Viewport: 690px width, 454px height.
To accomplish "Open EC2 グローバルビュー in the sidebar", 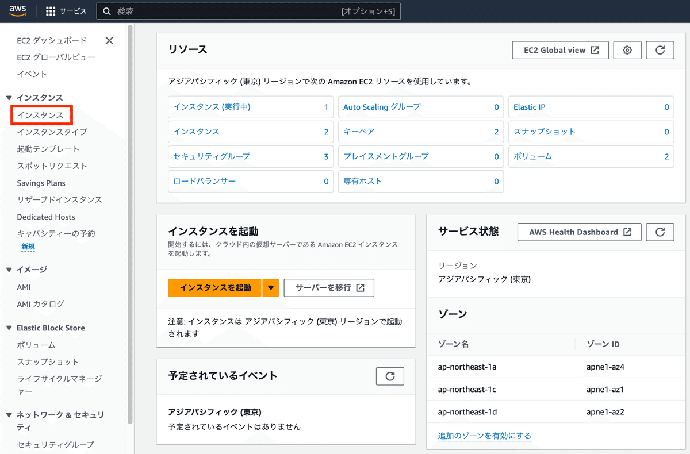I will pos(56,57).
